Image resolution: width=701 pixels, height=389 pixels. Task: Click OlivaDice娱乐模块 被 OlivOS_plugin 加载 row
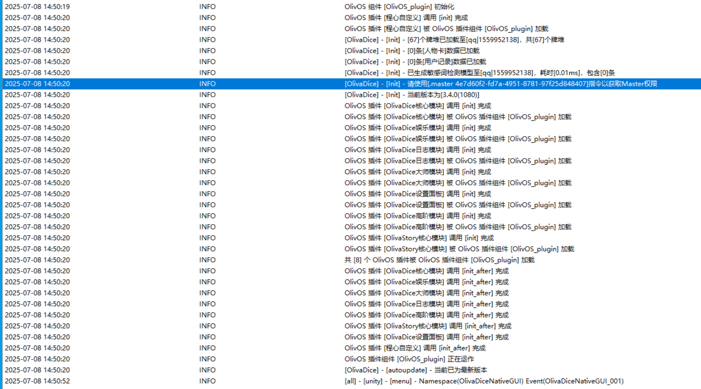coord(458,139)
